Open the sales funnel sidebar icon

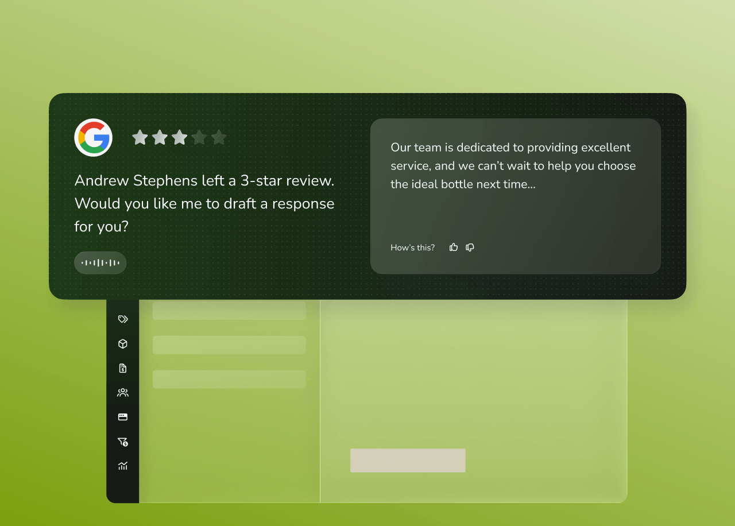(122, 442)
